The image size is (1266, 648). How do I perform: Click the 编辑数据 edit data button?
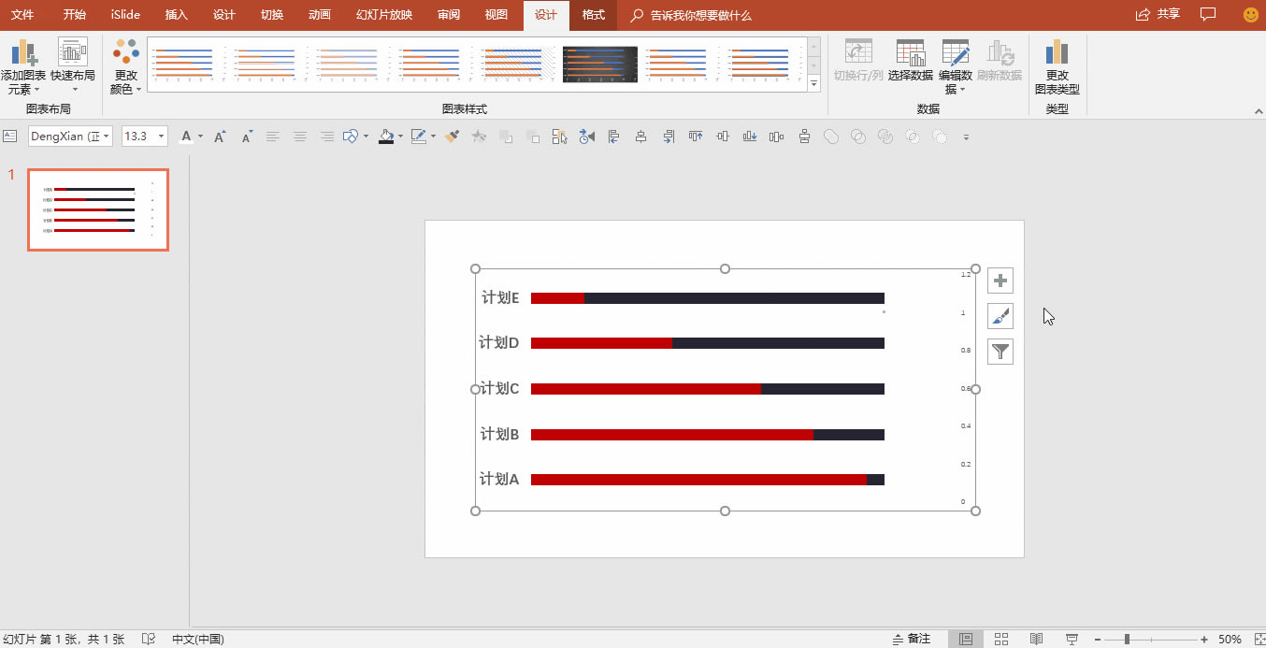coord(955,67)
